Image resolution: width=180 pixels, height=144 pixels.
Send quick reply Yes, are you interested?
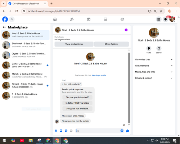77,97
